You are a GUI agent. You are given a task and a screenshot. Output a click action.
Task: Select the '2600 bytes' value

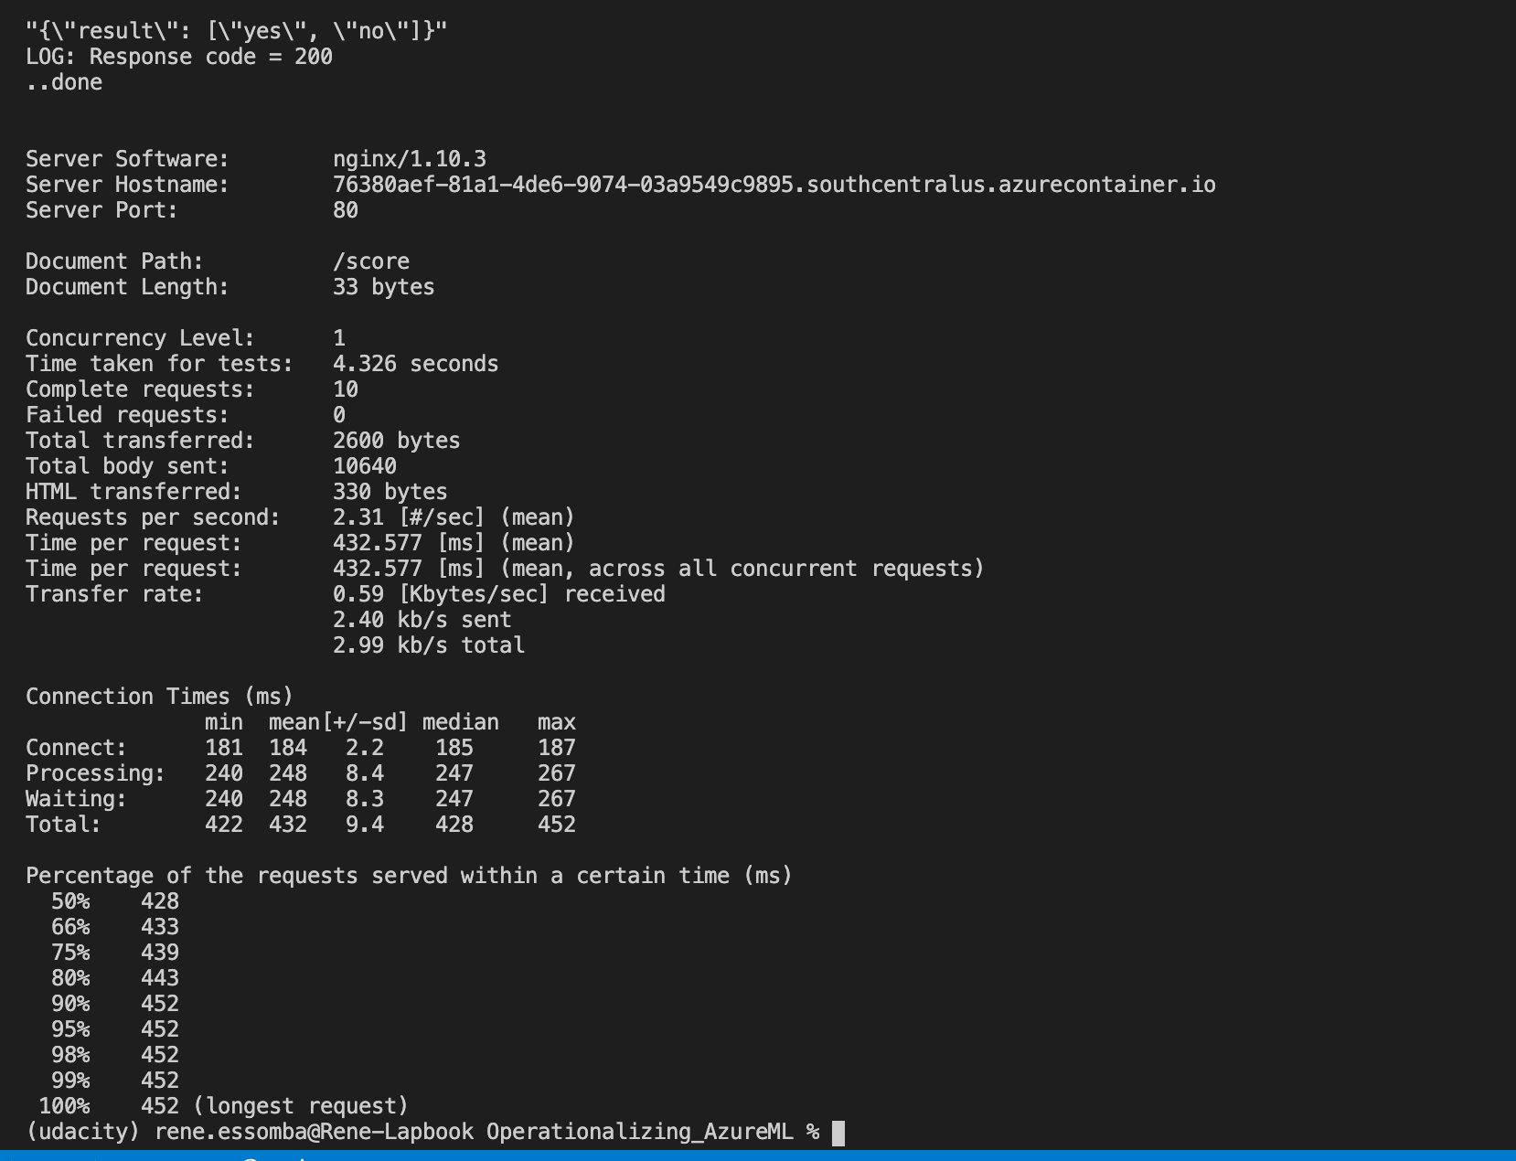coord(397,441)
